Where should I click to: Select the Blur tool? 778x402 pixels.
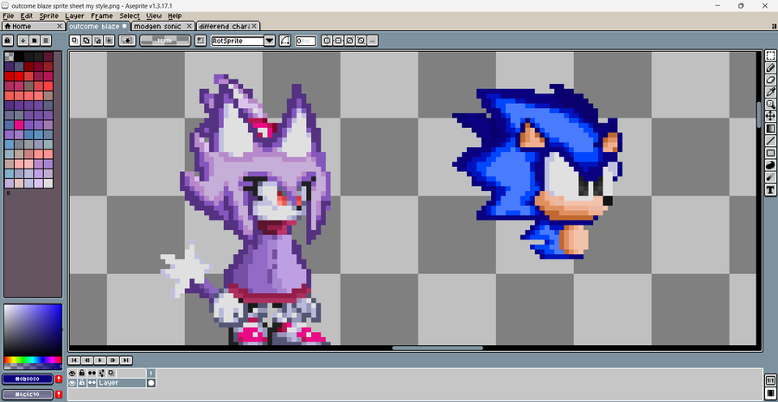coord(770,177)
